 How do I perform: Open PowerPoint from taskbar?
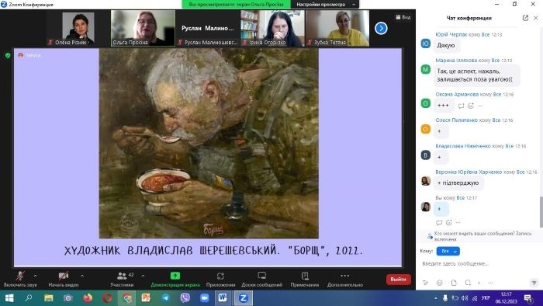(x=146, y=298)
